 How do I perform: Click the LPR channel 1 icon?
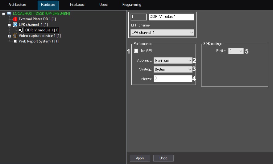click(x=15, y=25)
